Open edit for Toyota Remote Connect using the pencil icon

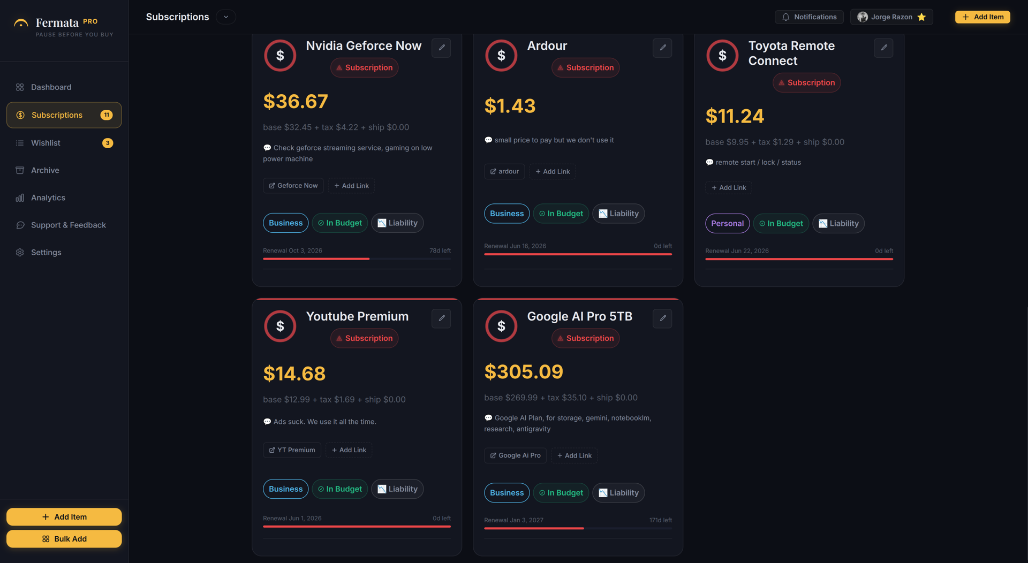883,48
